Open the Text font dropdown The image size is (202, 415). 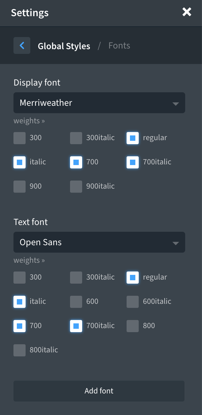coord(99,242)
